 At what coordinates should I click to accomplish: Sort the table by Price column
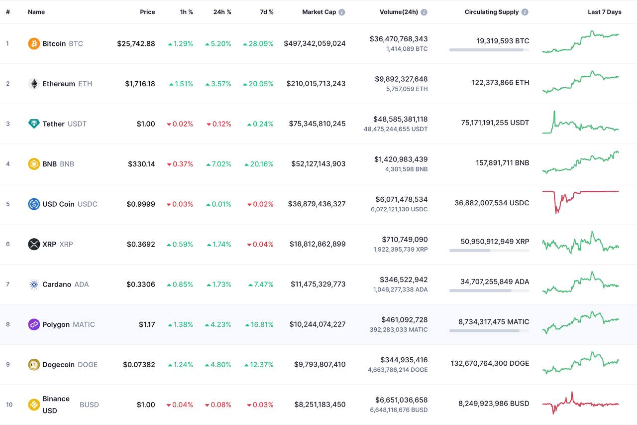click(x=147, y=12)
